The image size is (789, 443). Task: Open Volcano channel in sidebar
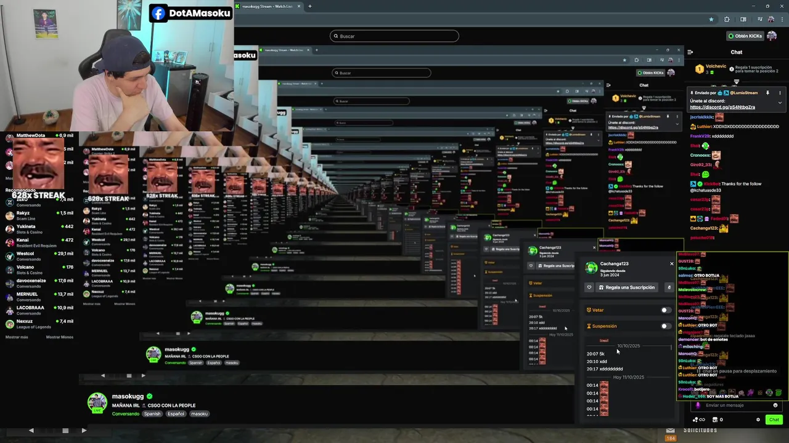pos(39,269)
